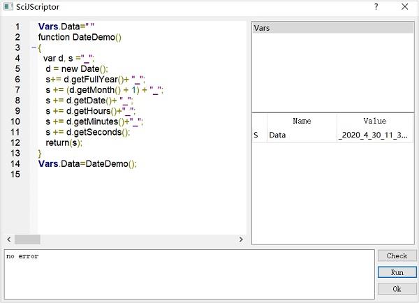Click the left arrow of horizontal scrollbar
This screenshot has height=303, width=419.
click(x=8, y=239)
